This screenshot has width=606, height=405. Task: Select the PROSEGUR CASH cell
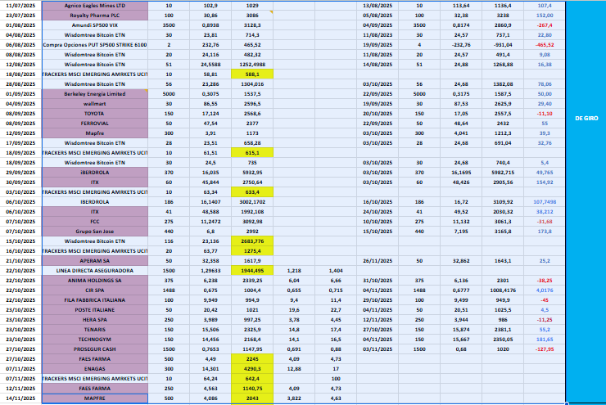pyautogui.click(x=95, y=349)
